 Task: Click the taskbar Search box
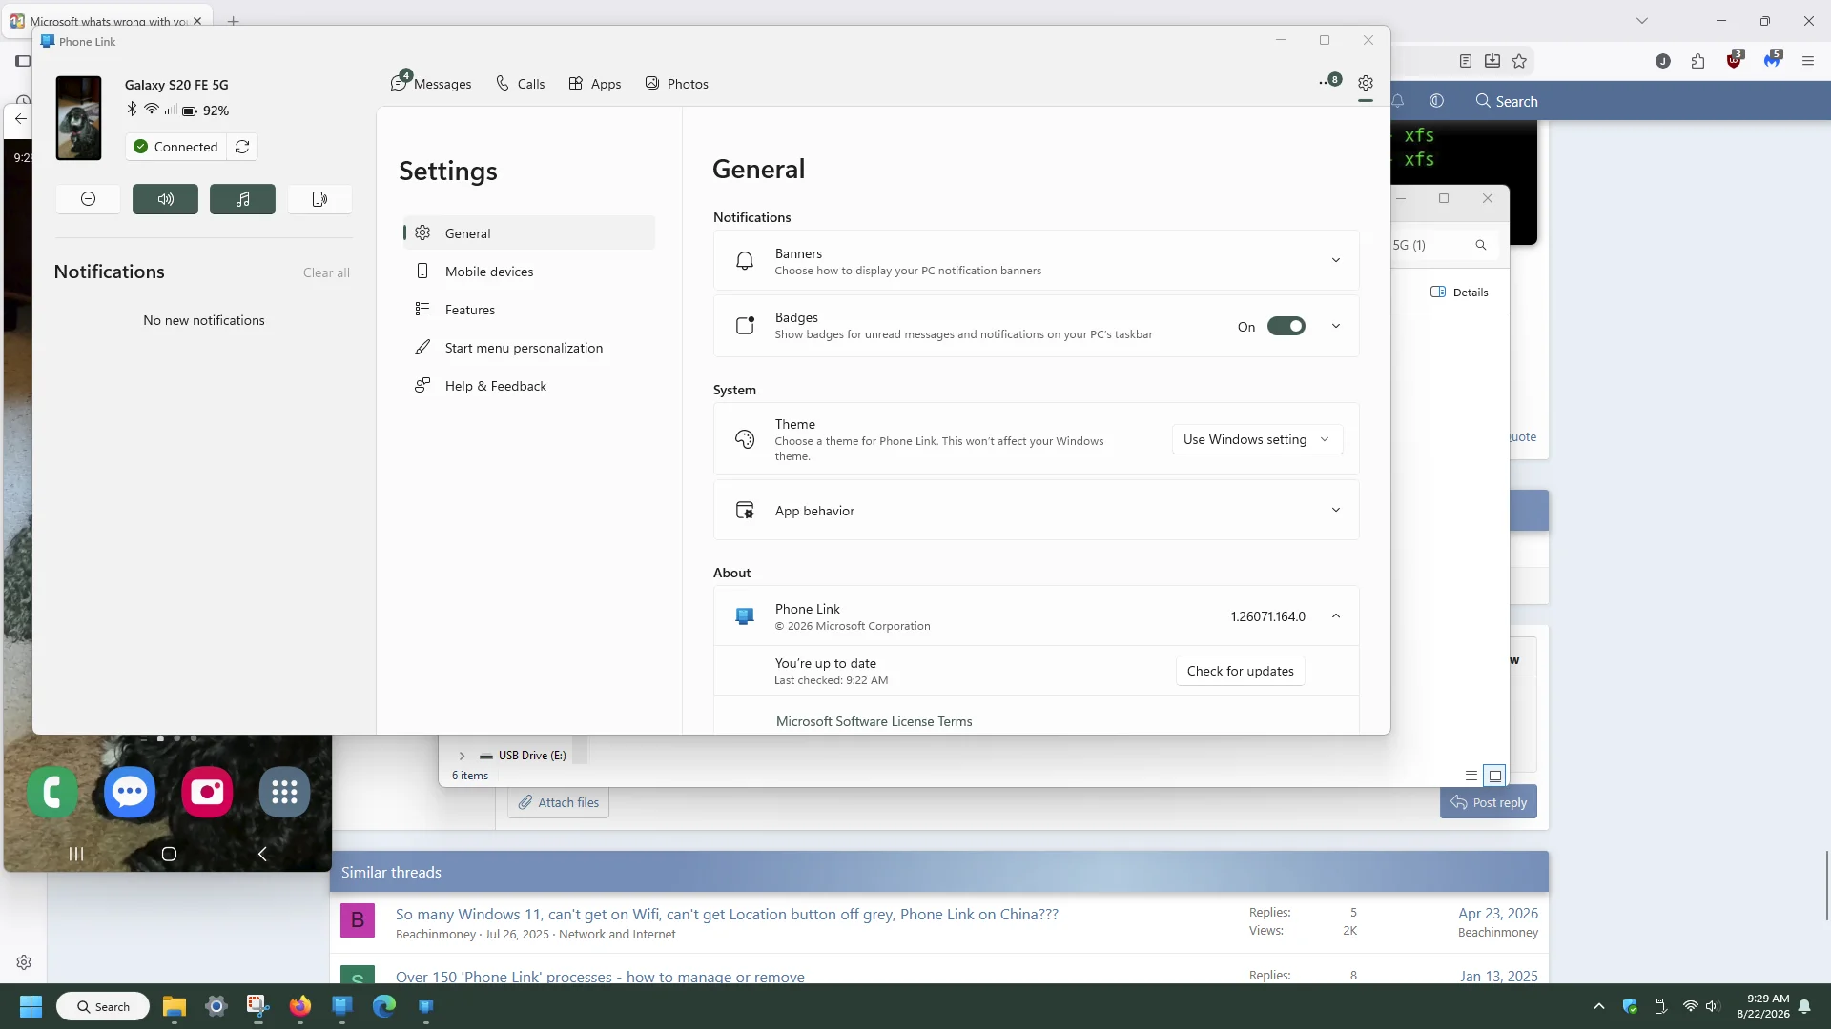click(103, 1006)
